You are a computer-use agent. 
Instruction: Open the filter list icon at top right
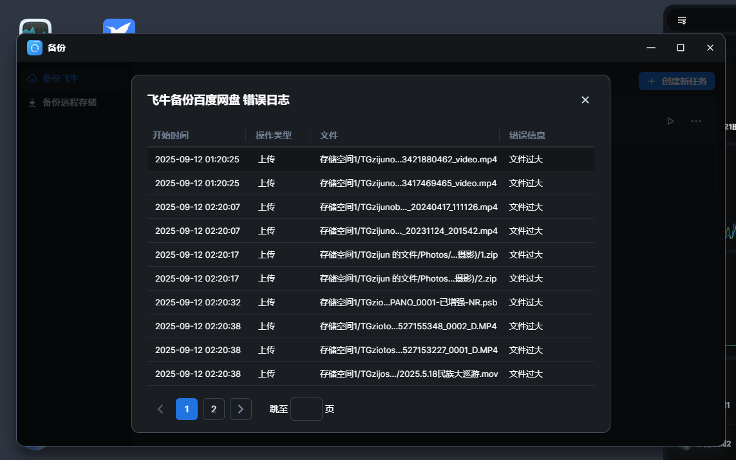point(682,20)
